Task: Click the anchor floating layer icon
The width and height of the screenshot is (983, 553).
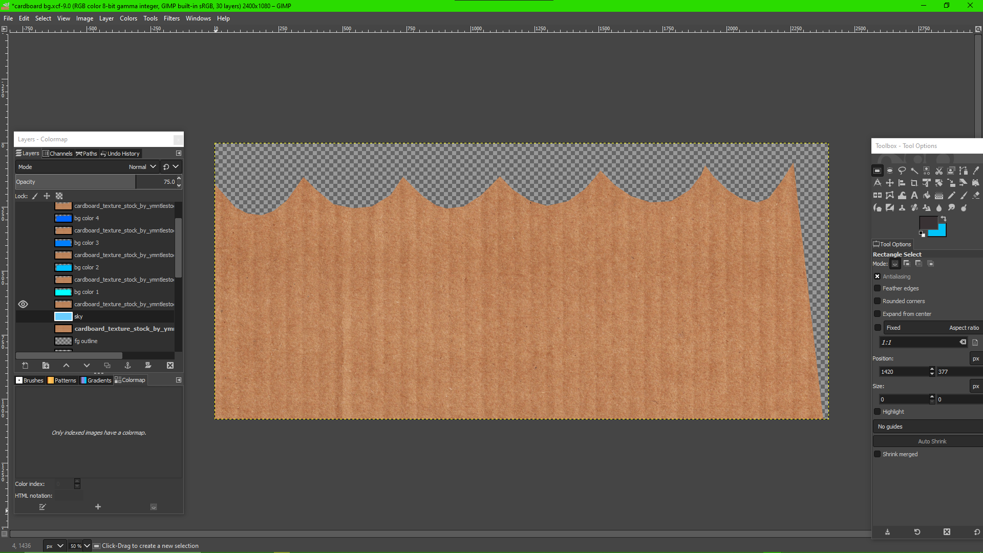Action: point(127,365)
